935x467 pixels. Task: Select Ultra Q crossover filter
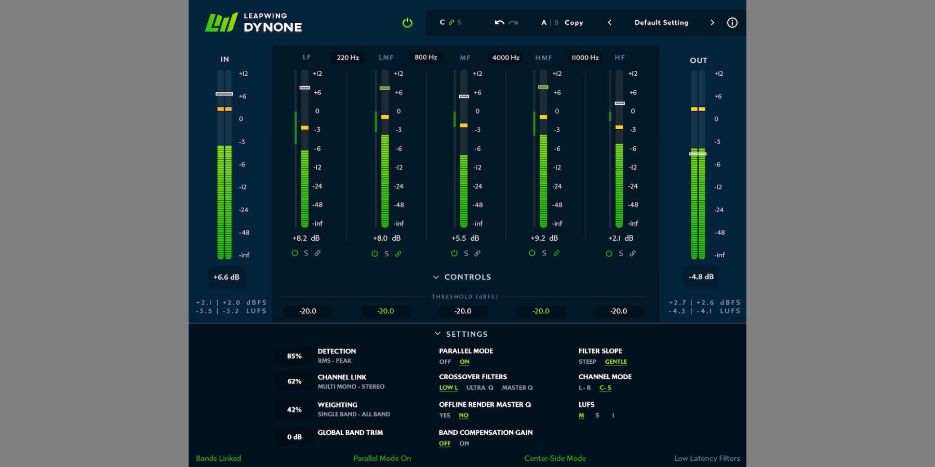pyautogui.click(x=479, y=388)
